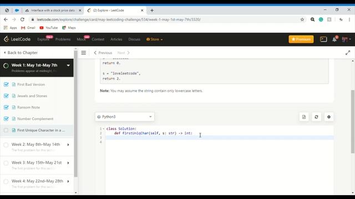Click the browser zoom magnifier icon
This screenshot has width=355, height=199.
coord(312,20)
